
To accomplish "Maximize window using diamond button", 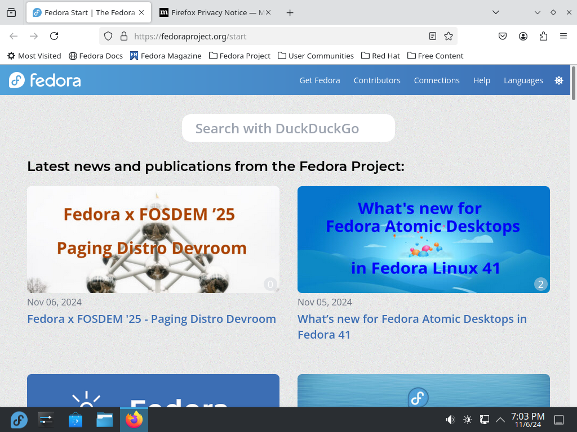I will (x=553, y=12).
